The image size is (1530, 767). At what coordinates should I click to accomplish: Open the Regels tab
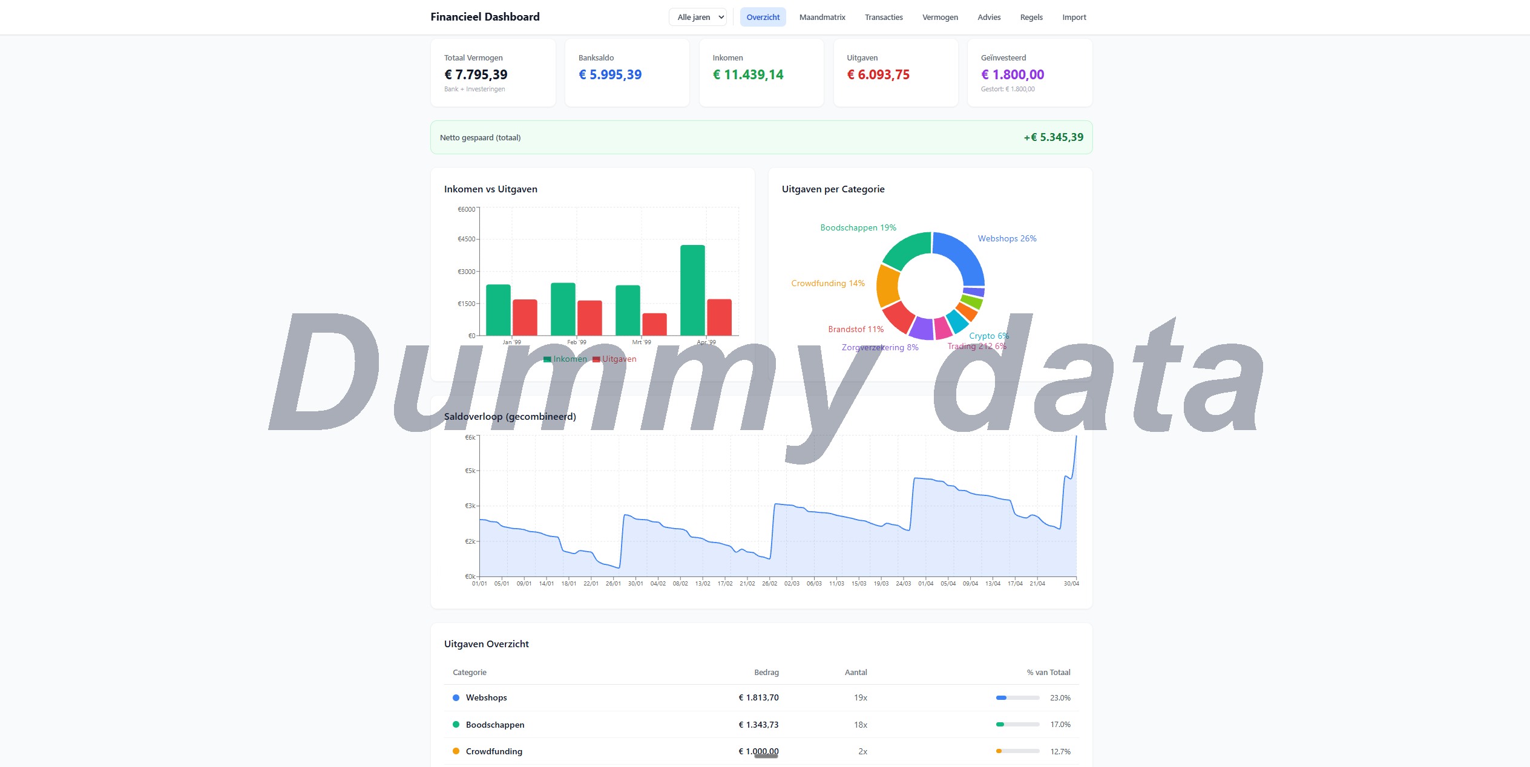[x=1031, y=17]
